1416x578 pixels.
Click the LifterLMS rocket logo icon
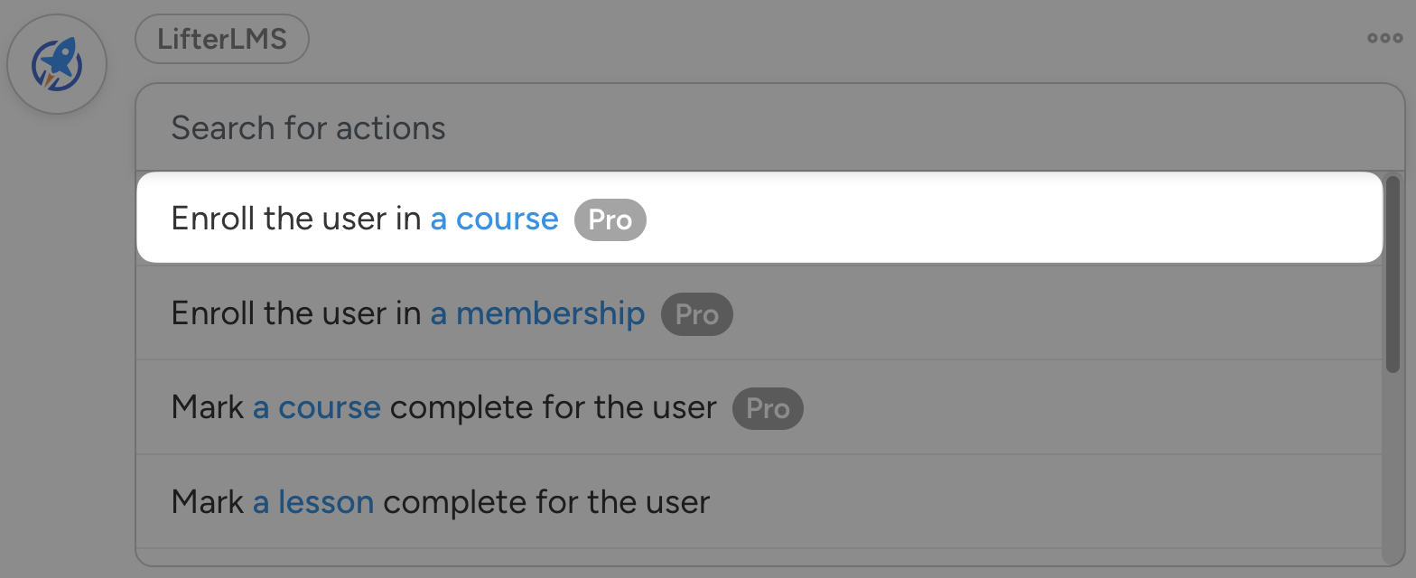[57, 65]
